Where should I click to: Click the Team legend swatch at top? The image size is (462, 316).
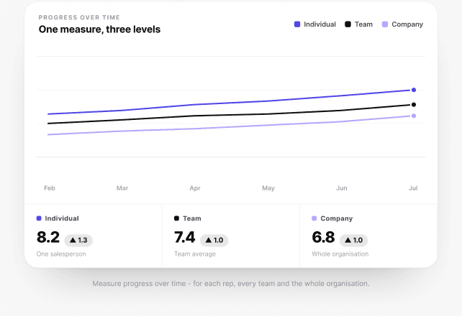[348, 24]
